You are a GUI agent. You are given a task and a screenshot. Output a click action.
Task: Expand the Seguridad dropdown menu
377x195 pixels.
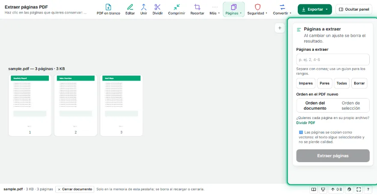[x=257, y=9]
